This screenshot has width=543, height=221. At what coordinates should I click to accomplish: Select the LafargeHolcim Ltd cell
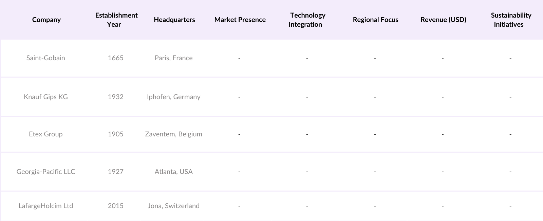46,206
